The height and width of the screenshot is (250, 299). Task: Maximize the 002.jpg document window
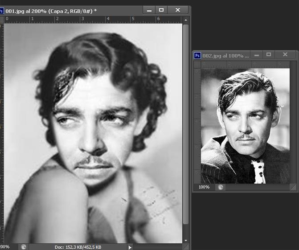point(269,55)
